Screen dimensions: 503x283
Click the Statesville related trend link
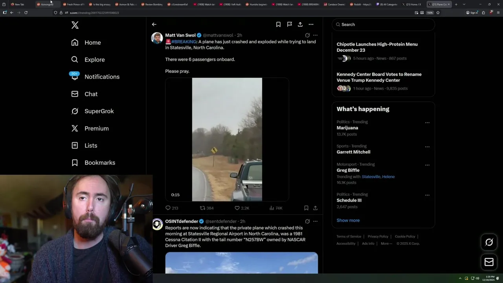(371, 177)
